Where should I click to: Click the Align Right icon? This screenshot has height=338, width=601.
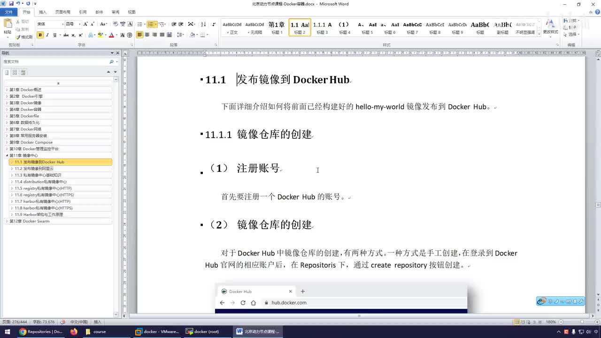(154, 35)
